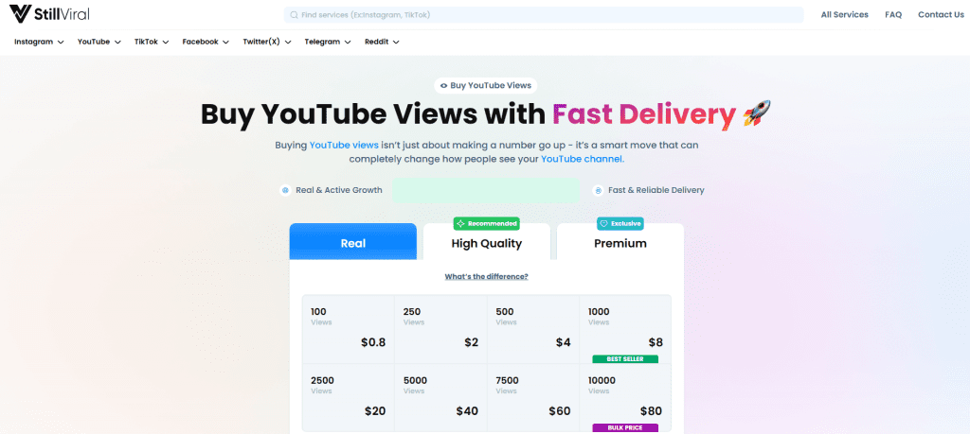
Task: Click the search magnifier icon
Action: 294,15
